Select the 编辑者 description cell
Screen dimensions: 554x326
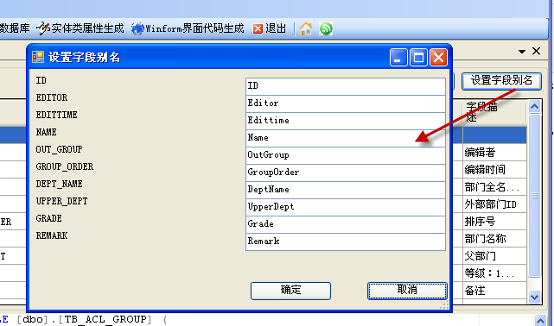click(494, 153)
